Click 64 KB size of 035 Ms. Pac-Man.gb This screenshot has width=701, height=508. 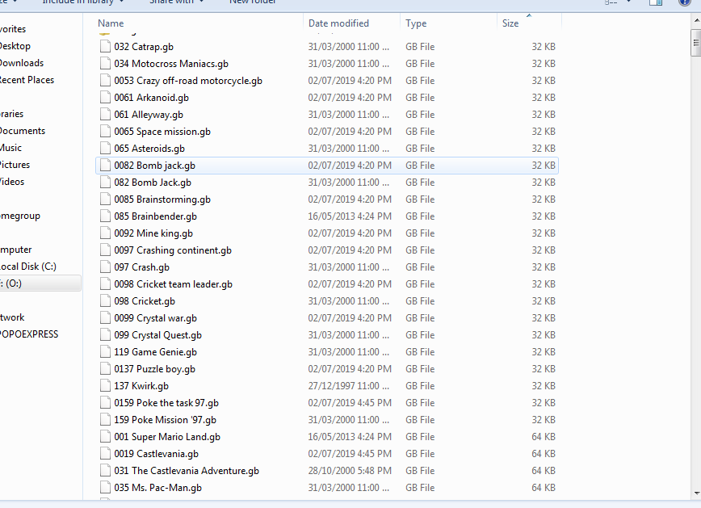coord(544,488)
